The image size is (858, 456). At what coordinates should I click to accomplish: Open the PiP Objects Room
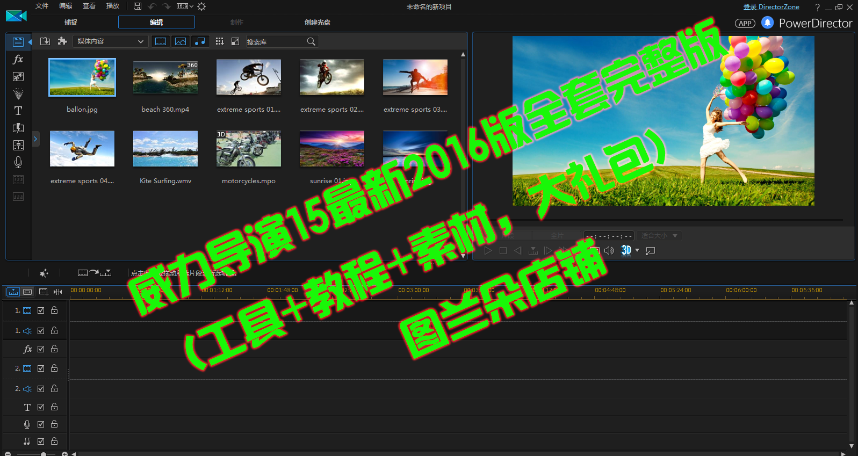(x=18, y=76)
